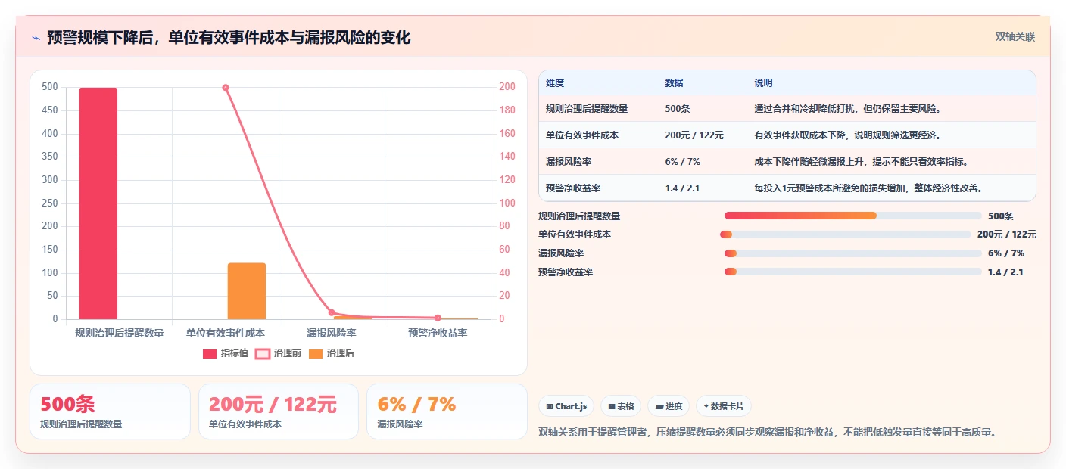Click the Chart.js tag chip

coord(566,406)
